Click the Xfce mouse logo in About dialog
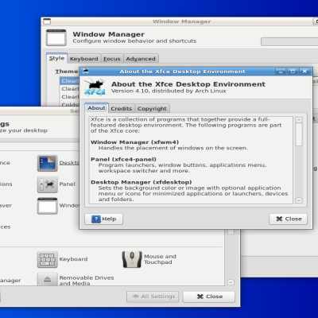Image resolution: width=318 pixels, height=318 pixels. [95, 87]
